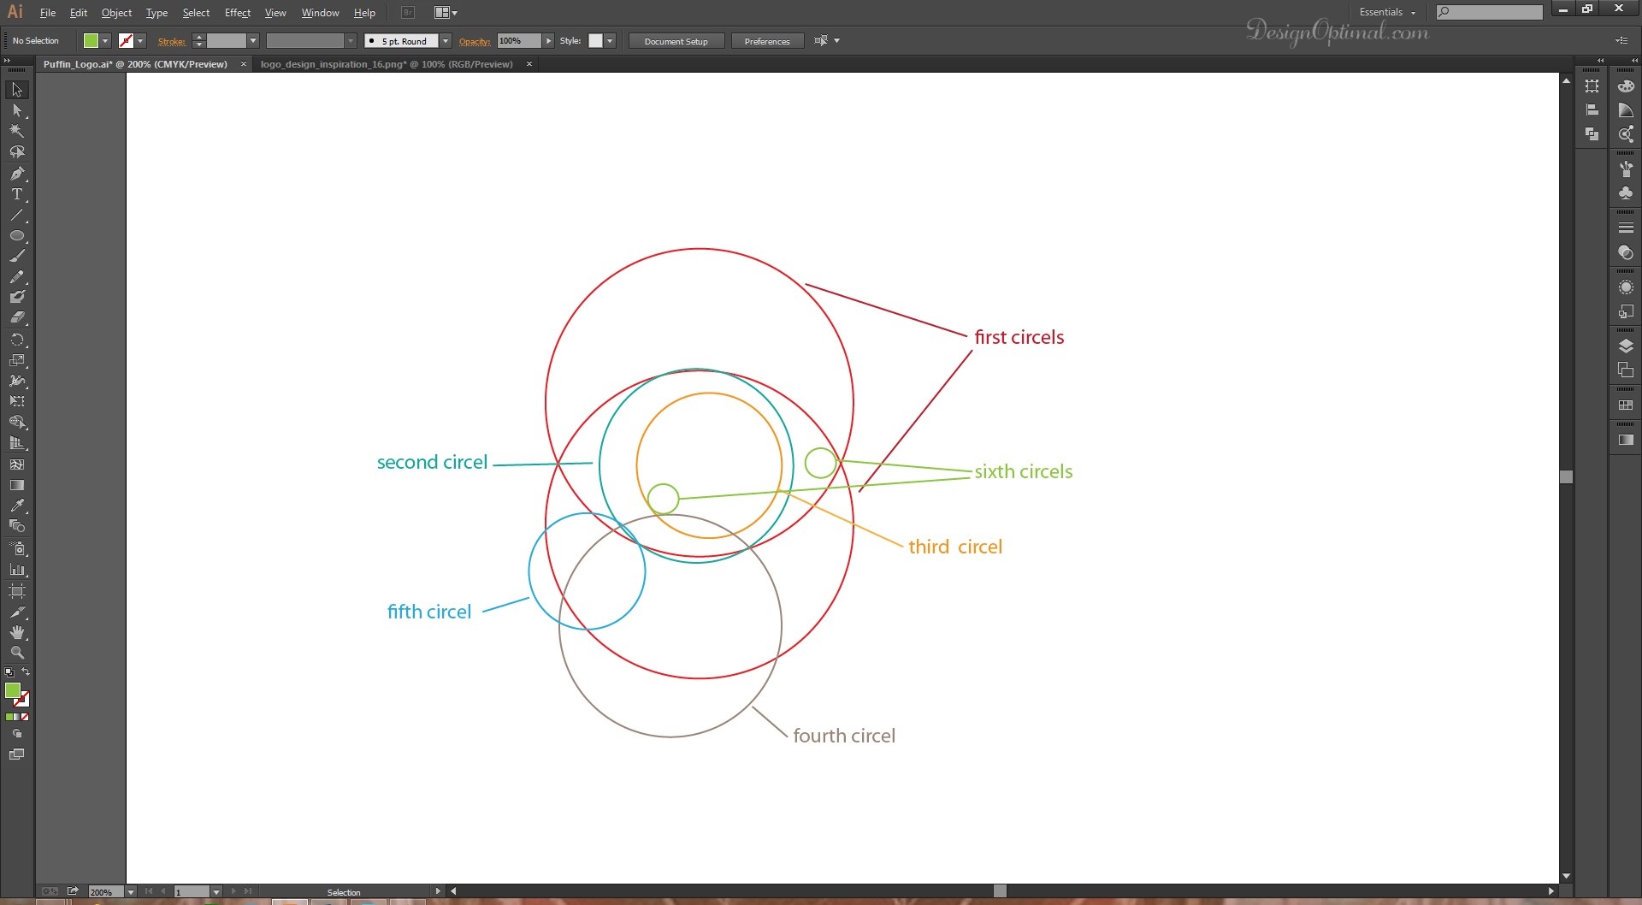Image resolution: width=1642 pixels, height=905 pixels.
Task: Select the Scale tool
Action: (16, 360)
